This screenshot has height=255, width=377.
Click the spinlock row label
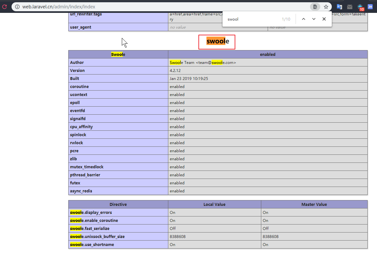coord(78,135)
